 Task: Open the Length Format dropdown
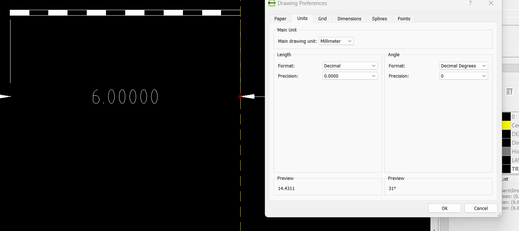pyautogui.click(x=350, y=66)
